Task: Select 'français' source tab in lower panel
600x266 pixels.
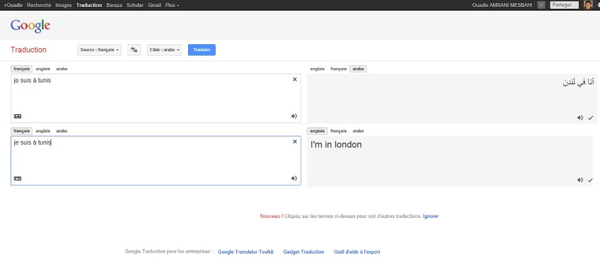Action: [21, 131]
